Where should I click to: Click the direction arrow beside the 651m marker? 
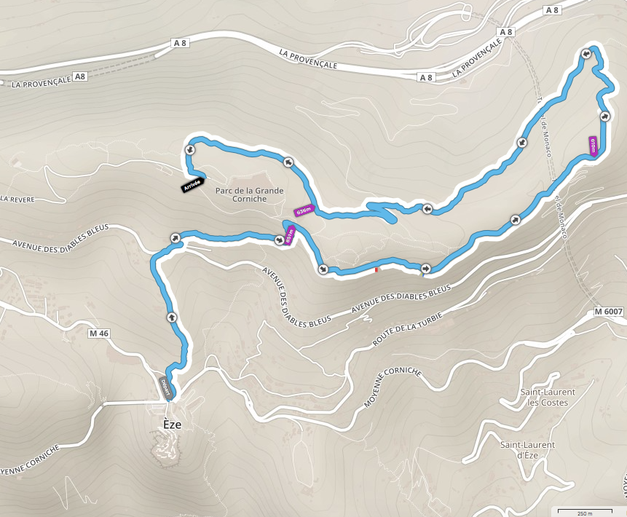(279, 240)
